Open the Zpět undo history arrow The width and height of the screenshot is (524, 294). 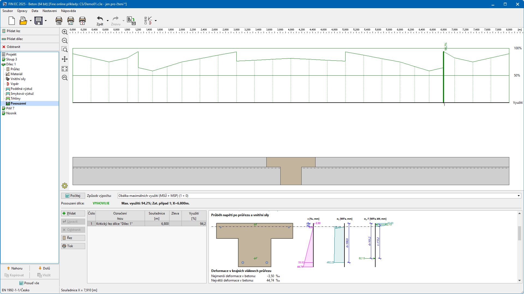pyautogui.click(x=108, y=21)
